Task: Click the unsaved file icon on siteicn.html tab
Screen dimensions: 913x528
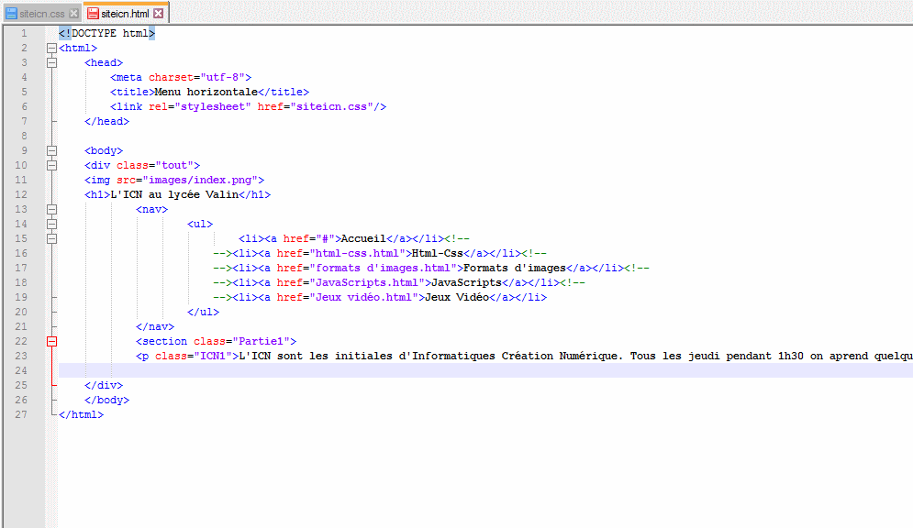Action: click(94, 14)
